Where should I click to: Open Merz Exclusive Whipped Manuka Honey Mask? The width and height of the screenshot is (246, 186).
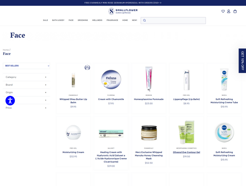click(x=149, y=156)
